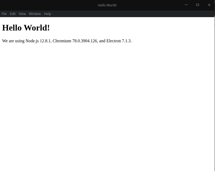The height and width of the screenshot is (171, 215).
Task: Close the Hello World window
Action: (209, 5)
